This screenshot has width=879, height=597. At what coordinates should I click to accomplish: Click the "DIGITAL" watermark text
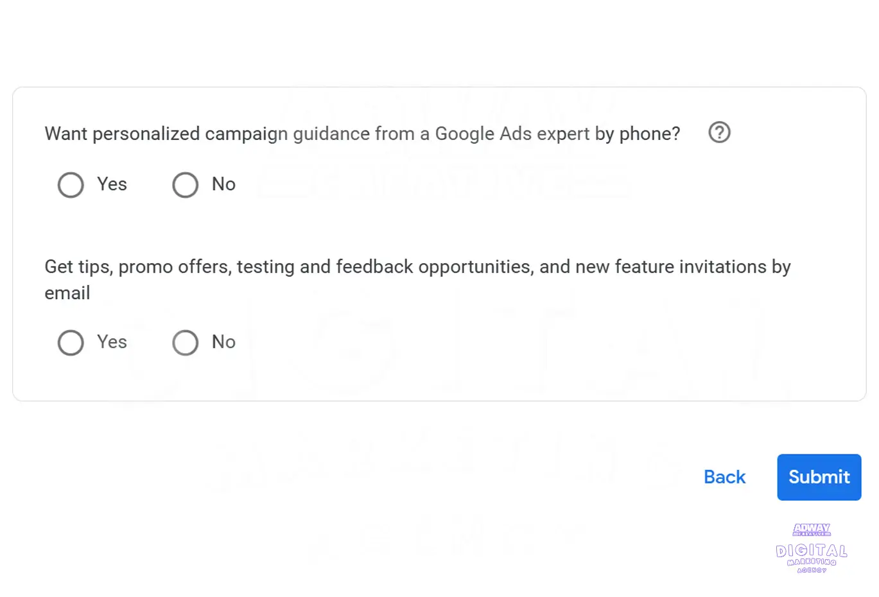[811, 550]
